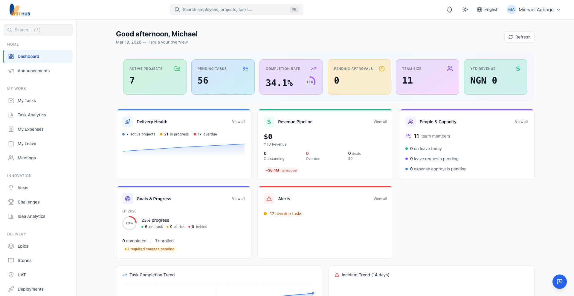Click the 23% progress ring in Goals
574x296 pixels.
[129, 223]
